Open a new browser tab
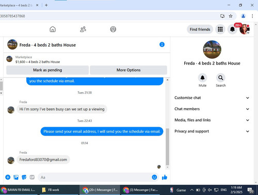Screen dimensions: 258x195 (x=46, y=5)
